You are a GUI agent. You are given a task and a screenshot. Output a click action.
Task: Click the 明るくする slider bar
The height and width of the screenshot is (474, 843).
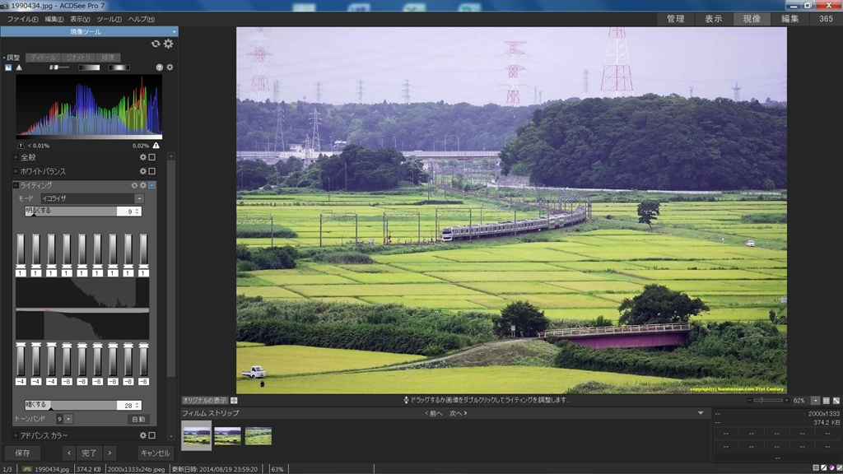[x=71, y=211]
